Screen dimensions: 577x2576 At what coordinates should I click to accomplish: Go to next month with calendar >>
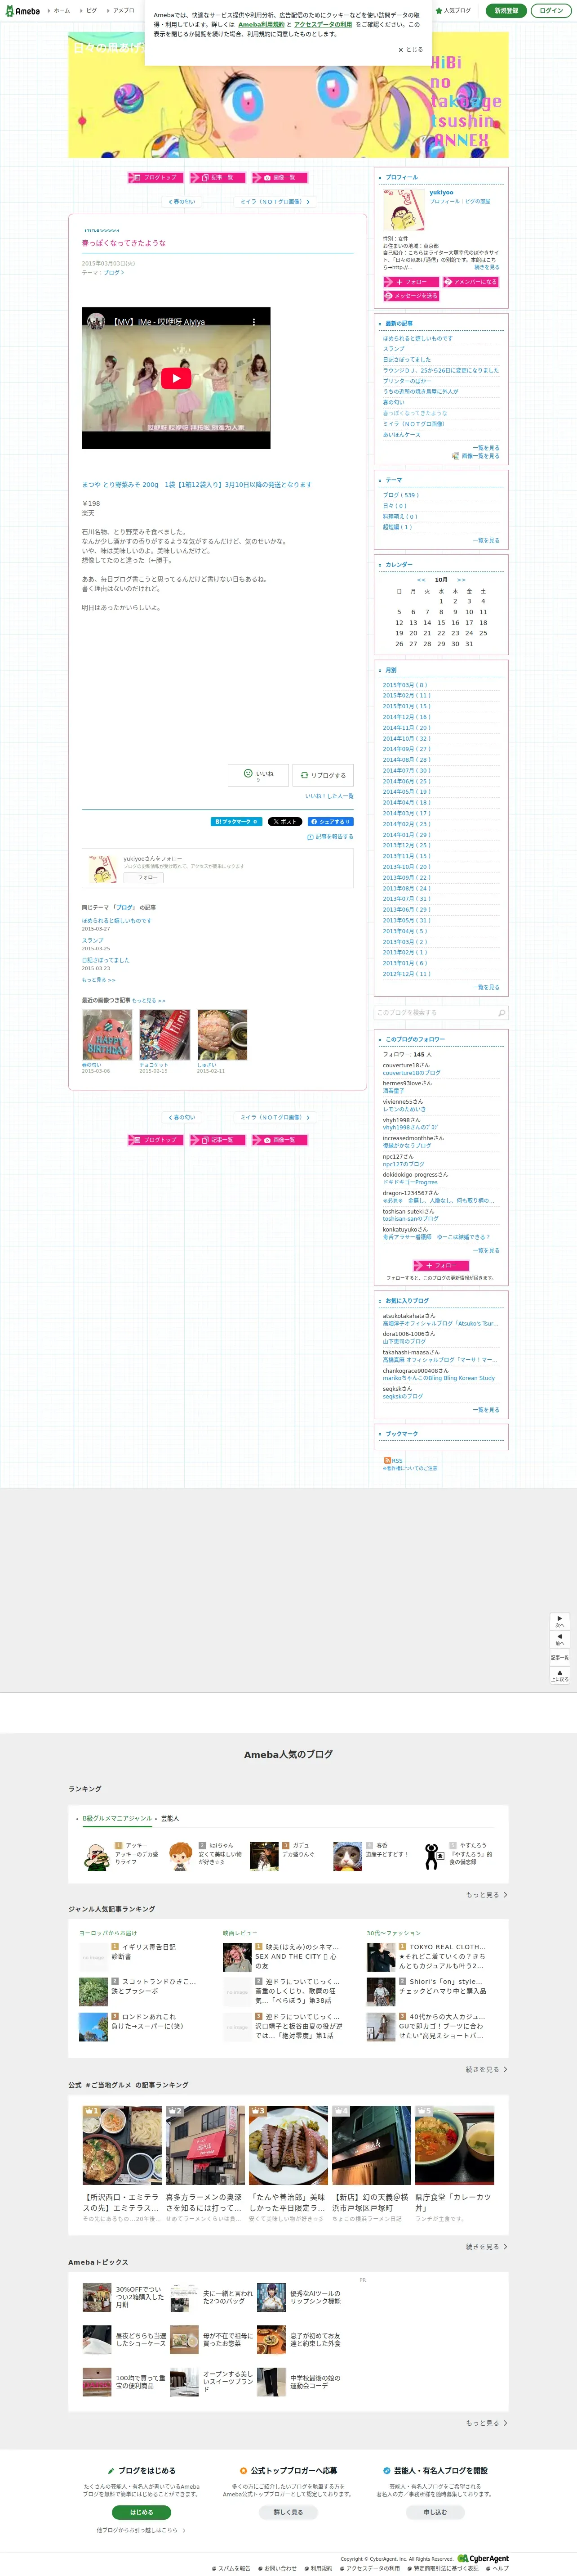pyautogui.click(x=461, y=580)
